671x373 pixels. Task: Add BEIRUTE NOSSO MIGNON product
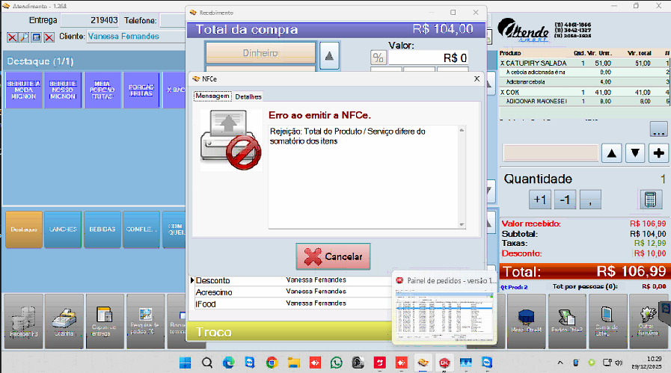(63, 90)
